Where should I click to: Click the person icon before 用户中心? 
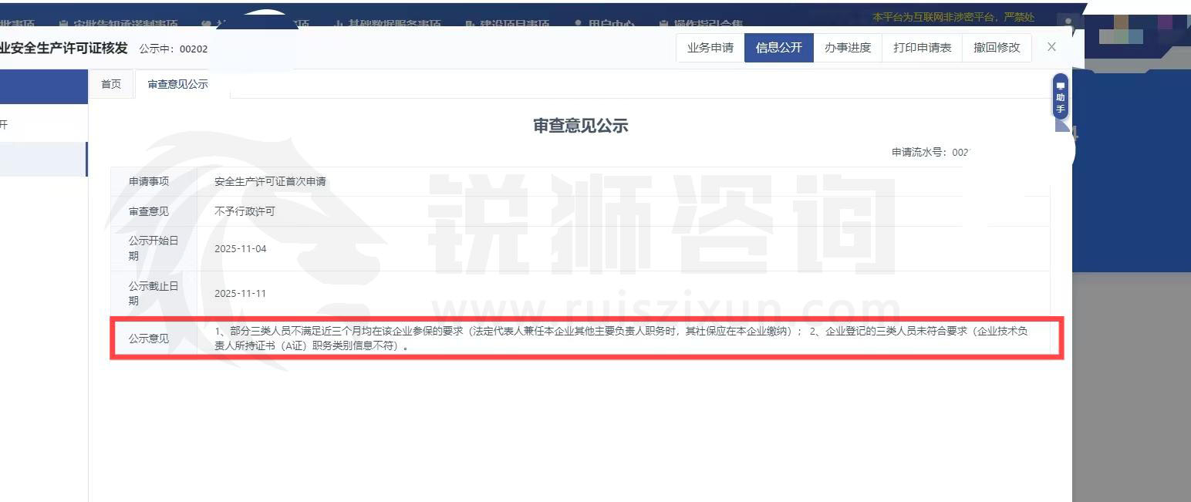[x=579, y=25]
